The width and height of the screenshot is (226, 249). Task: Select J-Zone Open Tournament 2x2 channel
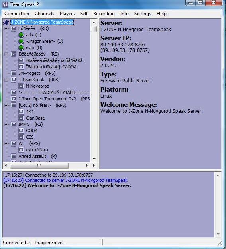point(54,99)
